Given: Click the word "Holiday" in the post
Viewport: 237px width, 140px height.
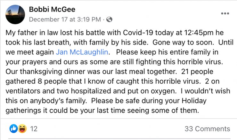Looking at the screenshot, I should 194,101.
